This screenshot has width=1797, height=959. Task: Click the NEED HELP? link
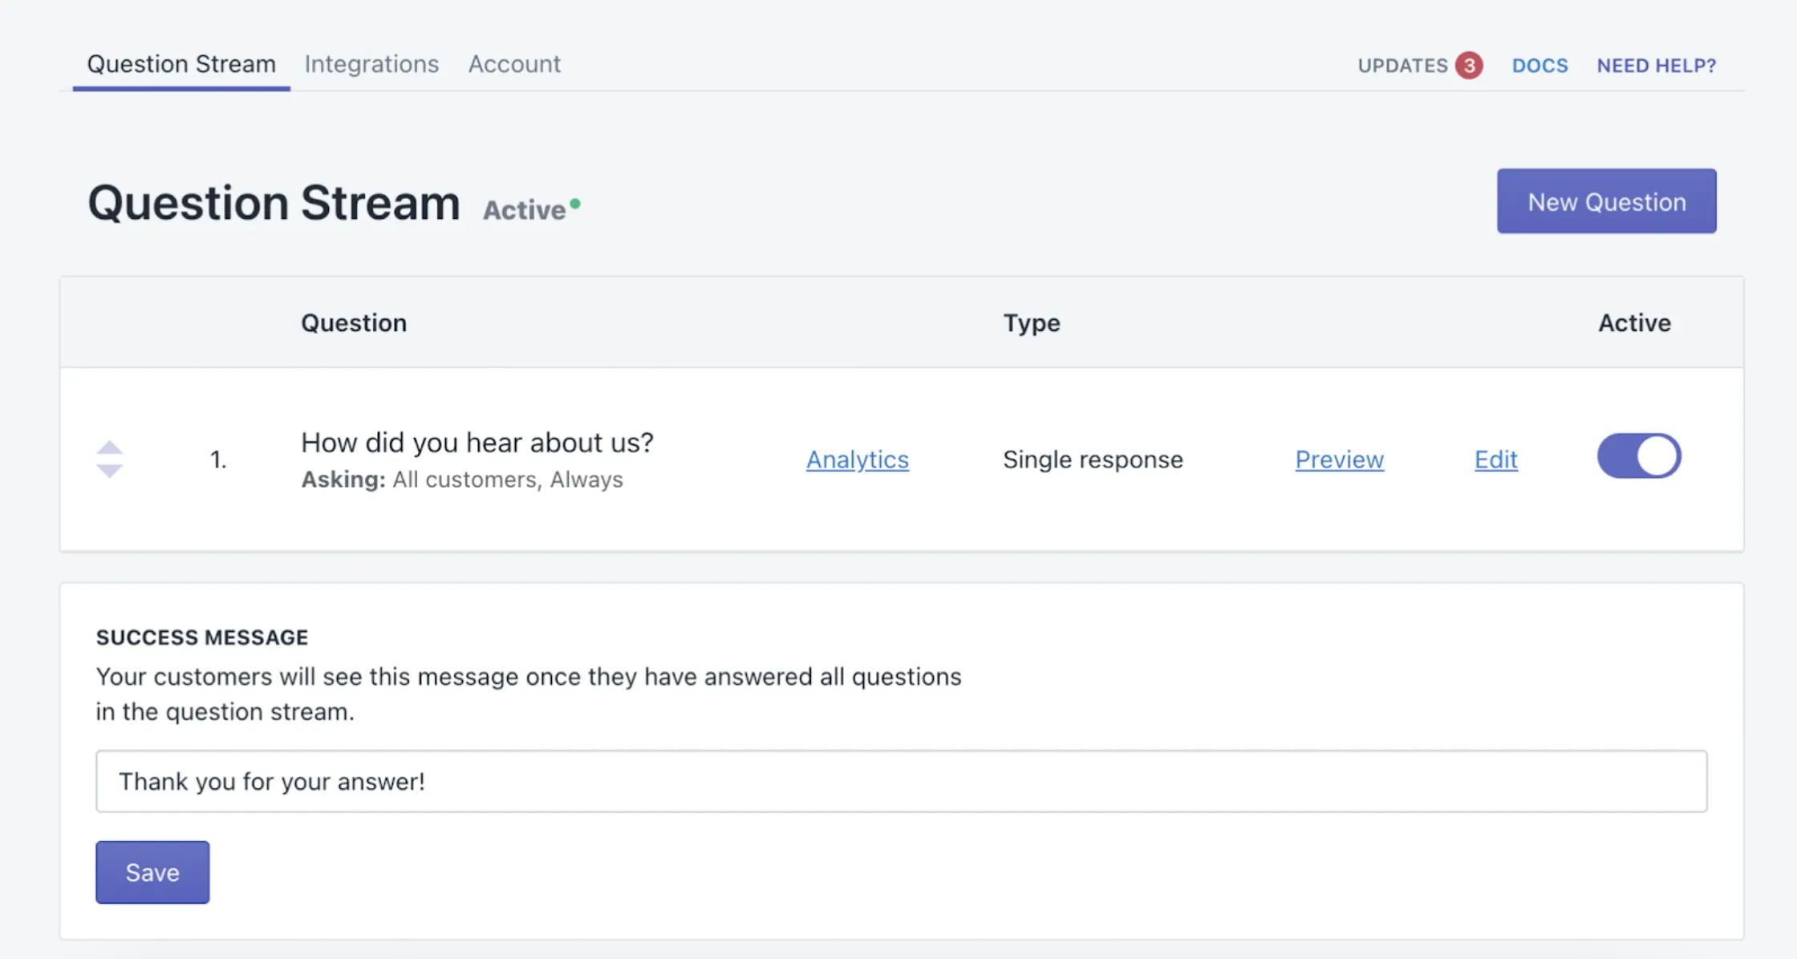pyautogui.click(x=1656, y=66)
